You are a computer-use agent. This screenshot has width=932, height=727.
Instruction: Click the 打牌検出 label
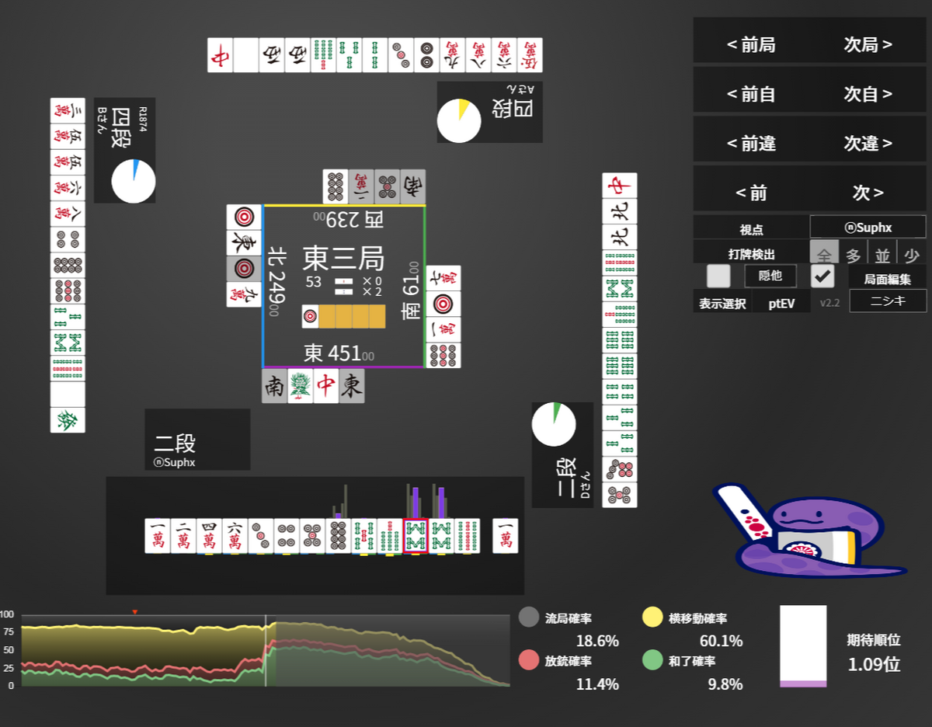click(x=751, y=253)
